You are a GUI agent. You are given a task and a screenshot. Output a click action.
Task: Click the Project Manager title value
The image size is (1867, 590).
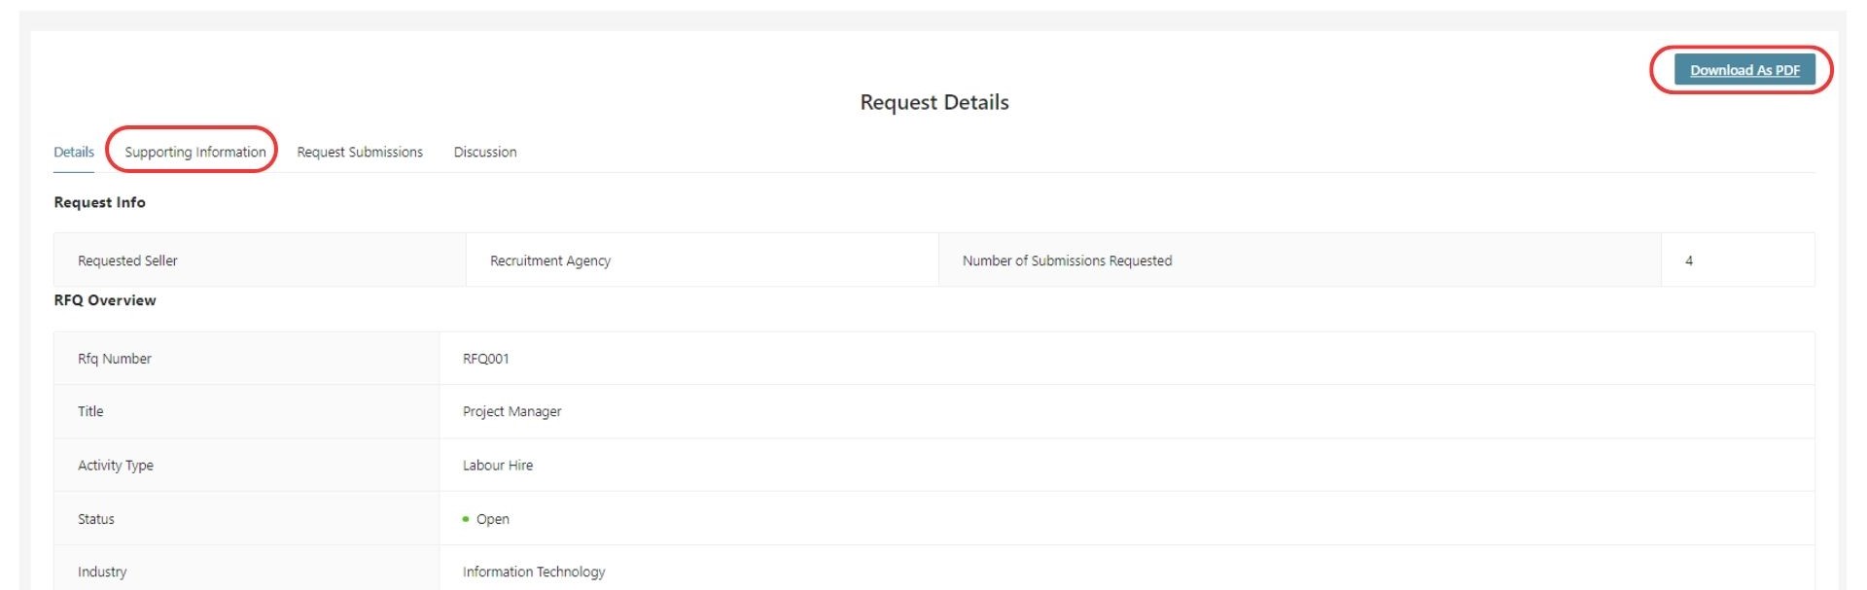[x=512, y=411]
